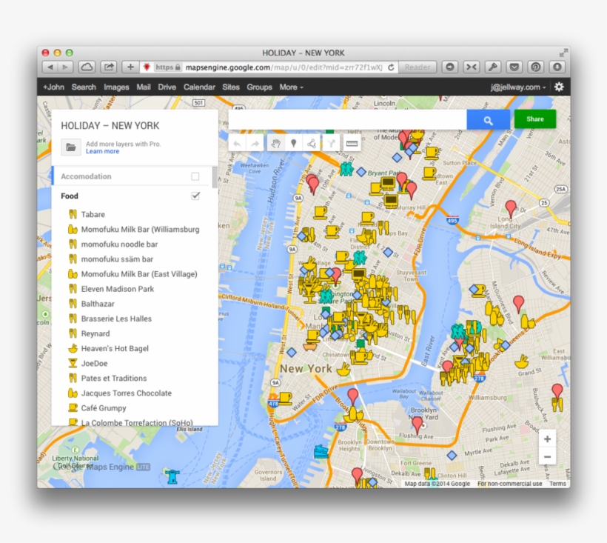The width and height of the screenshot is (607, 543).
Task: Redo last map edit
Action: click(255, 144)
